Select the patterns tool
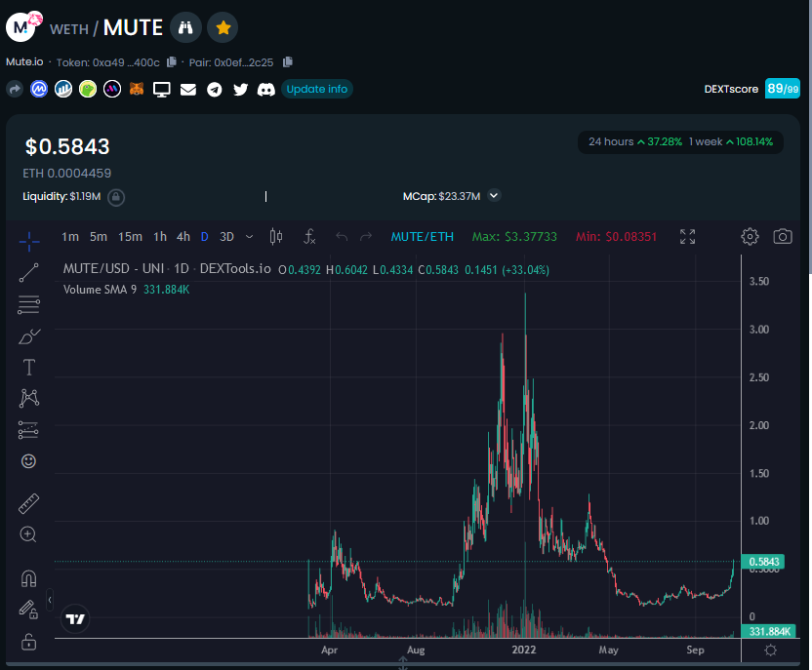Screen dimensions: 812x670 (29, 398)
